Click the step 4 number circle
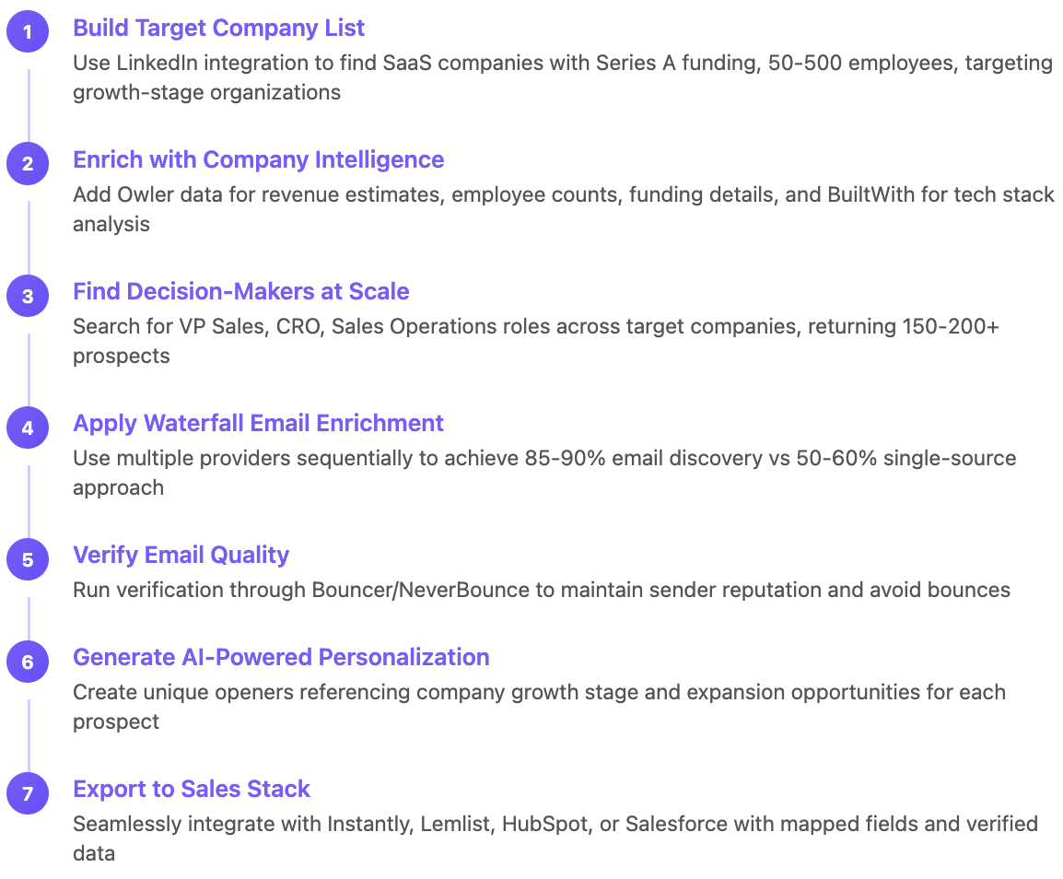The height and width of the screenshot is (879, 1063). (x=28, y=428)
